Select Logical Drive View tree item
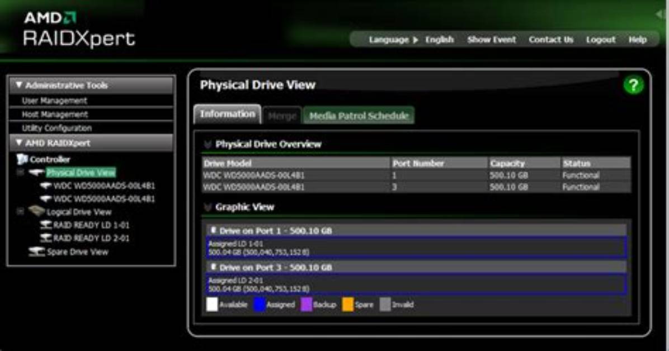The image size is (669, 351). (x=79, y=212)
